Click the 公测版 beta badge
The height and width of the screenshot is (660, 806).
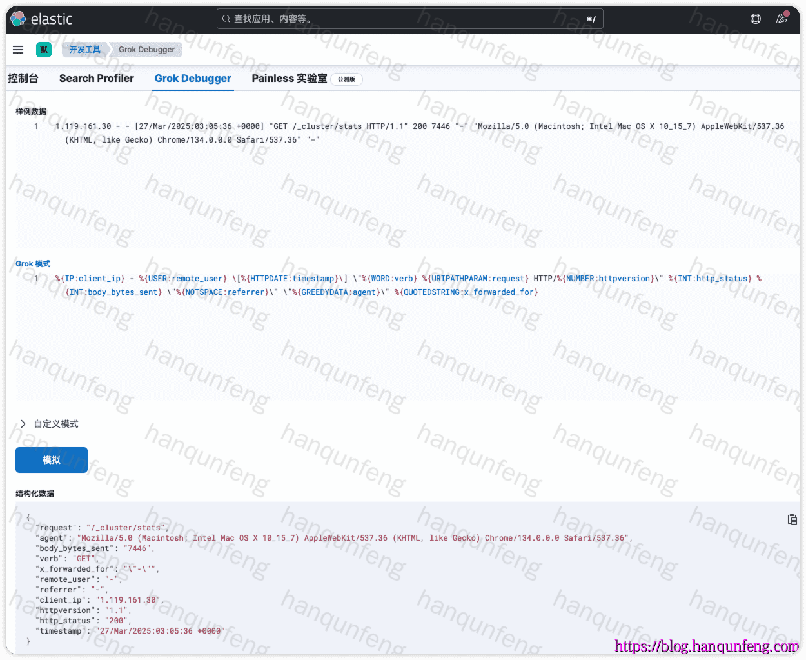point(347,79)
